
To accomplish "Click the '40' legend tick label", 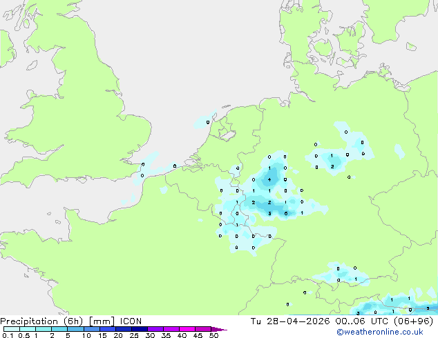I will 182,335.
